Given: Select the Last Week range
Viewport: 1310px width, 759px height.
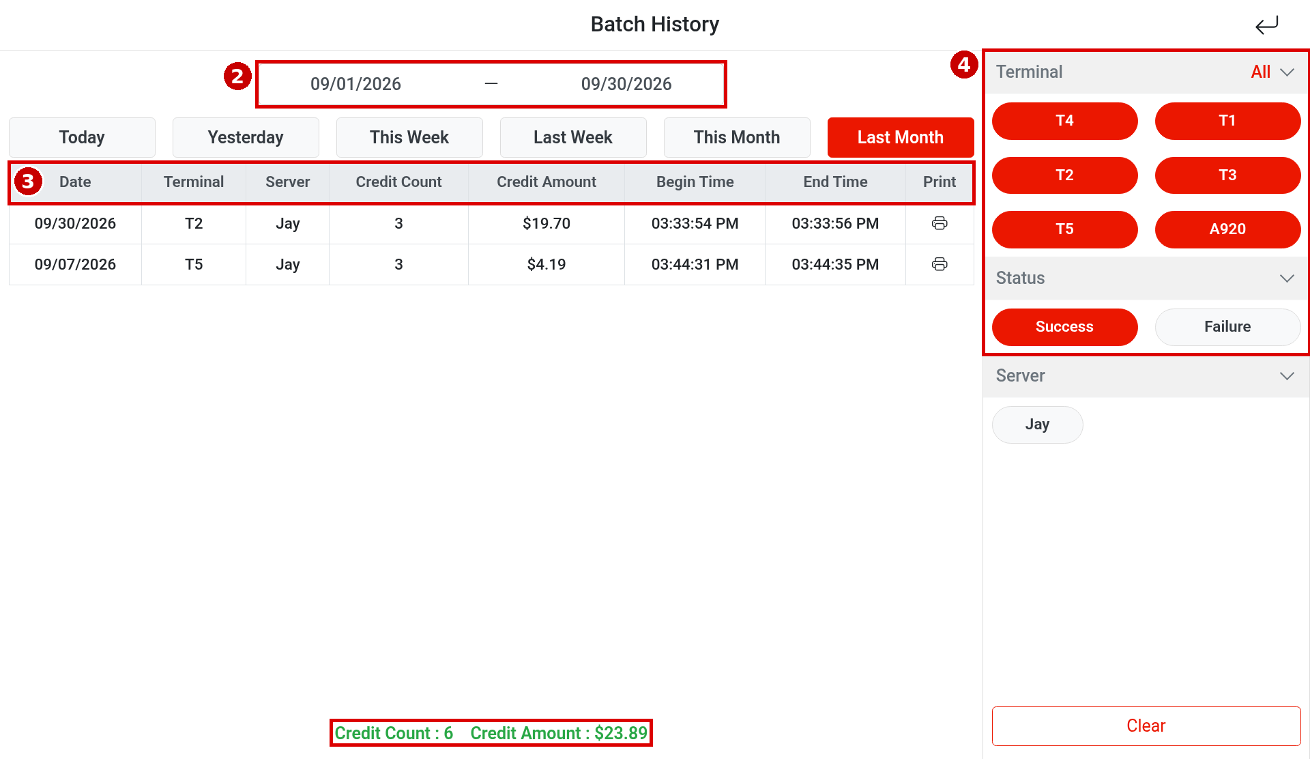Looking at the screenshot, I should (573, 137).
